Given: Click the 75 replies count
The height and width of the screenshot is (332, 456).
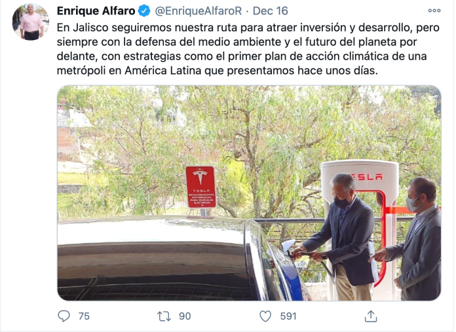Looking at the screenshot, I should point(84,316).
